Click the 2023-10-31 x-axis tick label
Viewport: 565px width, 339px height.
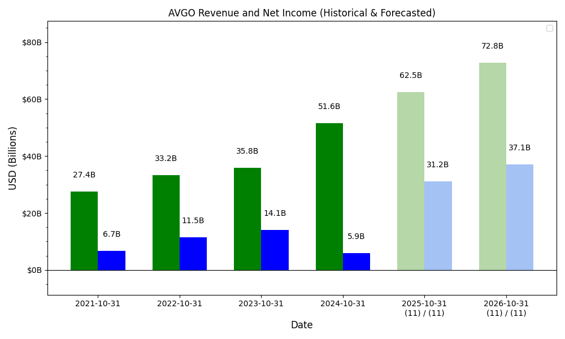[x=261, y=304]
